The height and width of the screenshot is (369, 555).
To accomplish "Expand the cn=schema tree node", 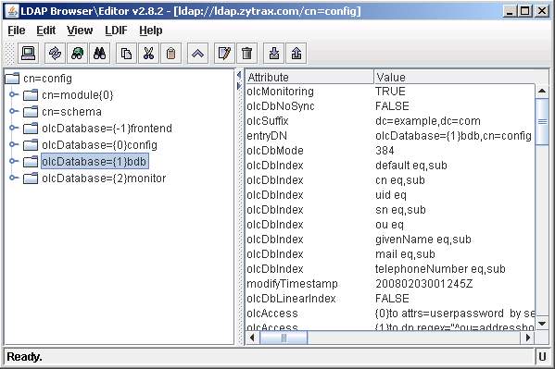I will pyautogui.click(x=14, y=111).
